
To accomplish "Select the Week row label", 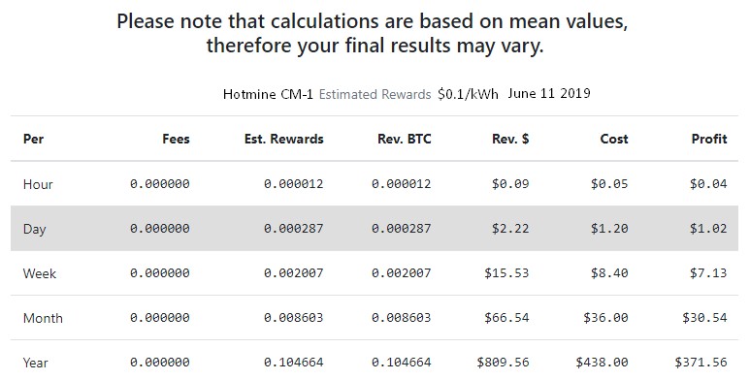I will (40, 273).
